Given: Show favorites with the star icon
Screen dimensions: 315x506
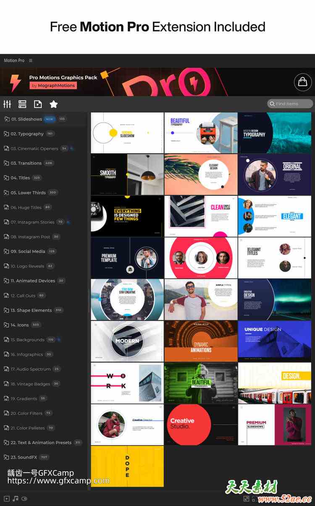Looking at the screenshot, I should pyautogui.click(x=53, y=104).
